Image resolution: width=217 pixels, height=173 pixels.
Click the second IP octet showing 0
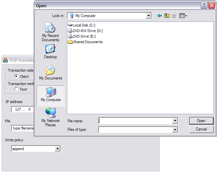pyautogui.click(x=29, y=109)
